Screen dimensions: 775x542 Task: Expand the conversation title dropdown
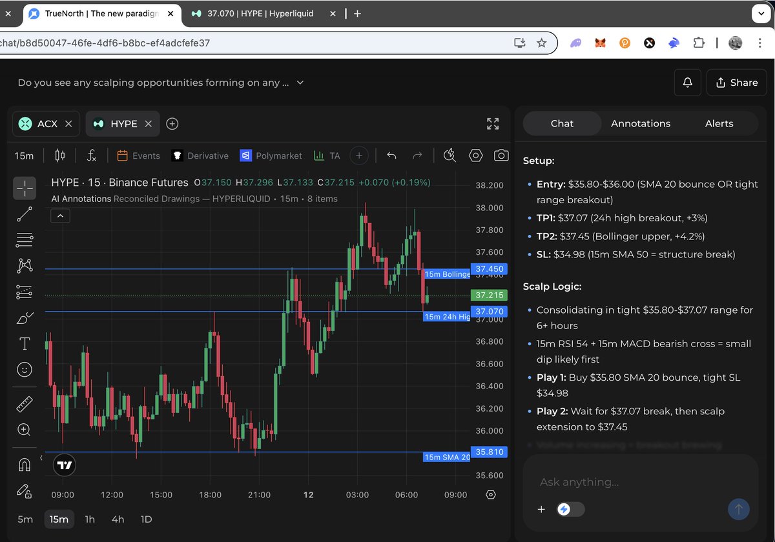point(300,83)
